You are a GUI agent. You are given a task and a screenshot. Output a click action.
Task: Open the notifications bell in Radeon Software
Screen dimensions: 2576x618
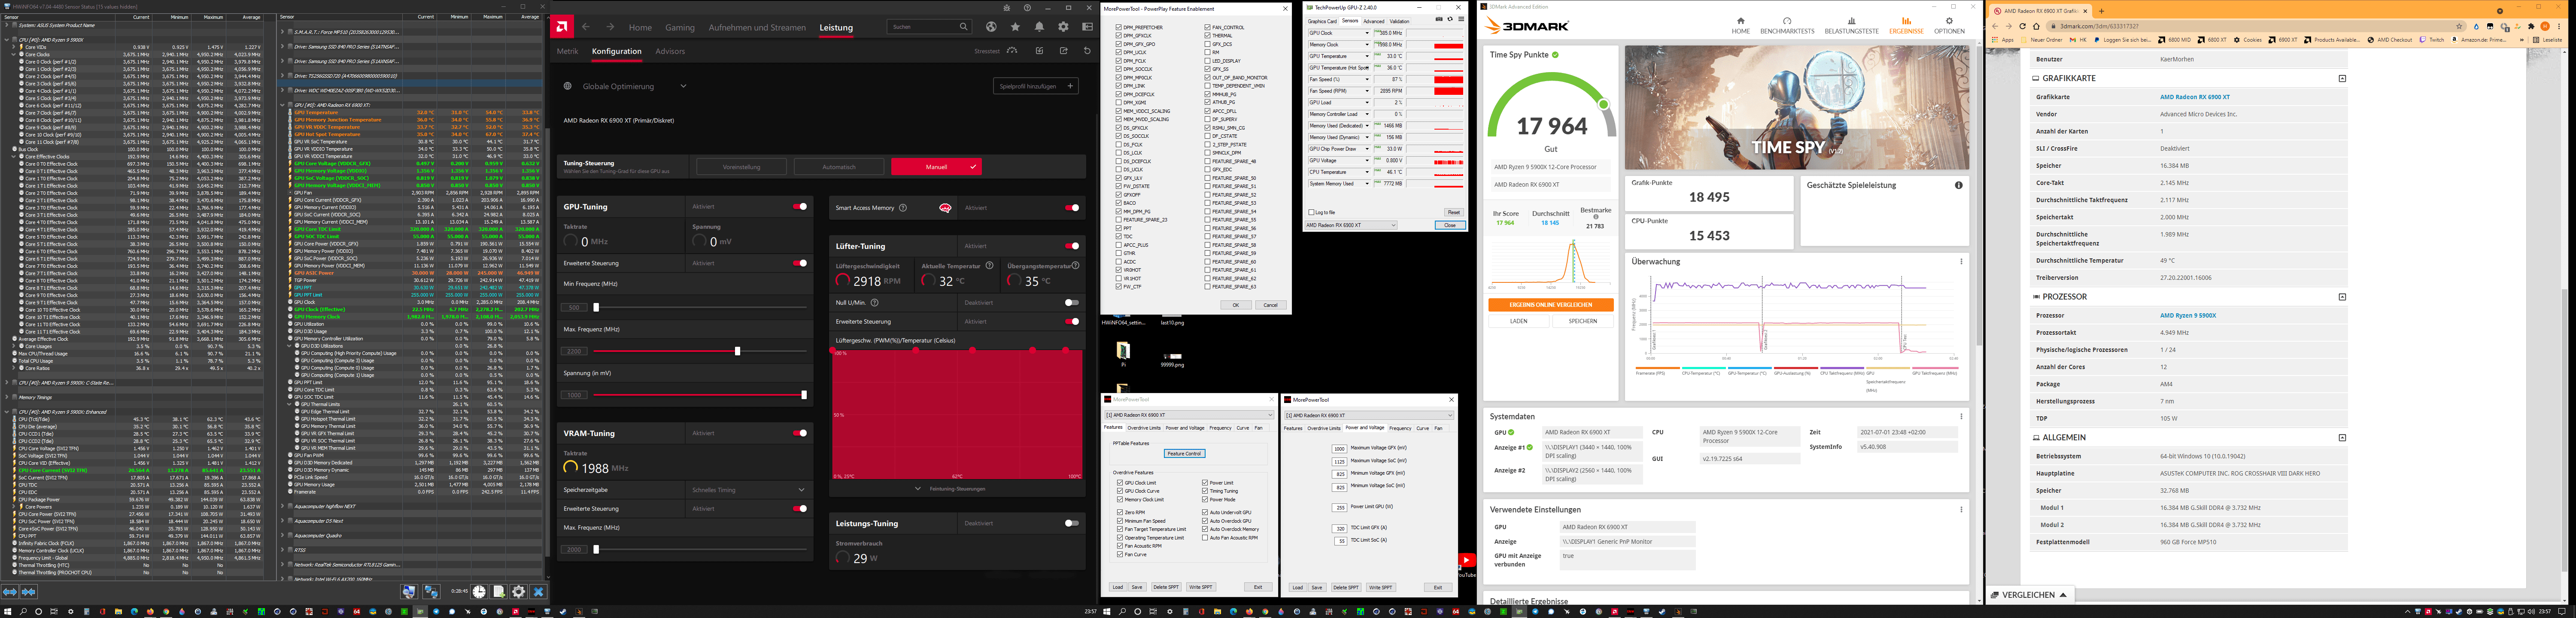(1039, 27)
